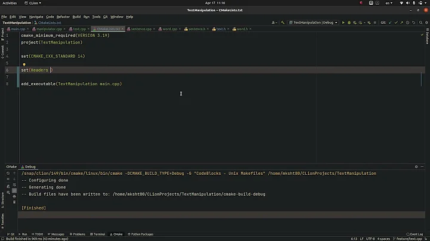Viewport: 430px width, 241px height.
Task: Click the add_executable line in the editor
Action: coord(72,84)
